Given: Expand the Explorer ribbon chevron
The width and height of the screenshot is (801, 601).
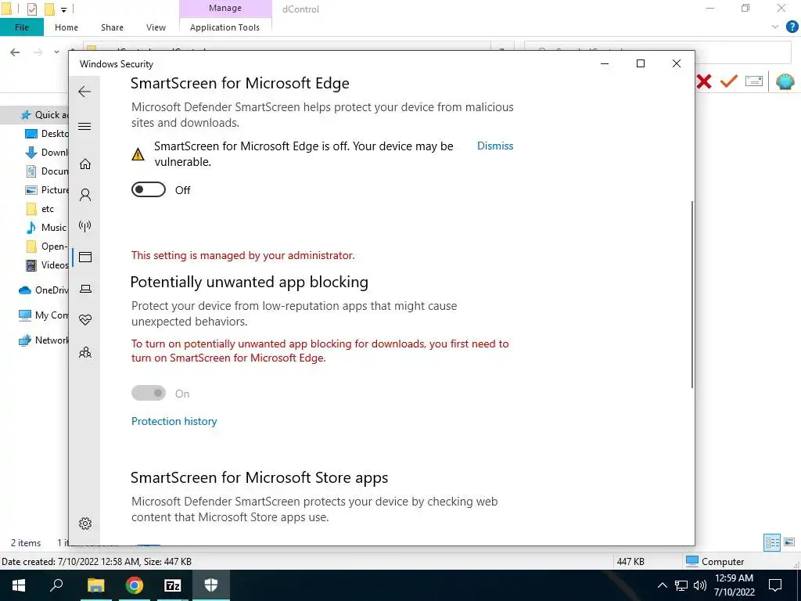Looking at the screenshot, I should coord(775,27).
